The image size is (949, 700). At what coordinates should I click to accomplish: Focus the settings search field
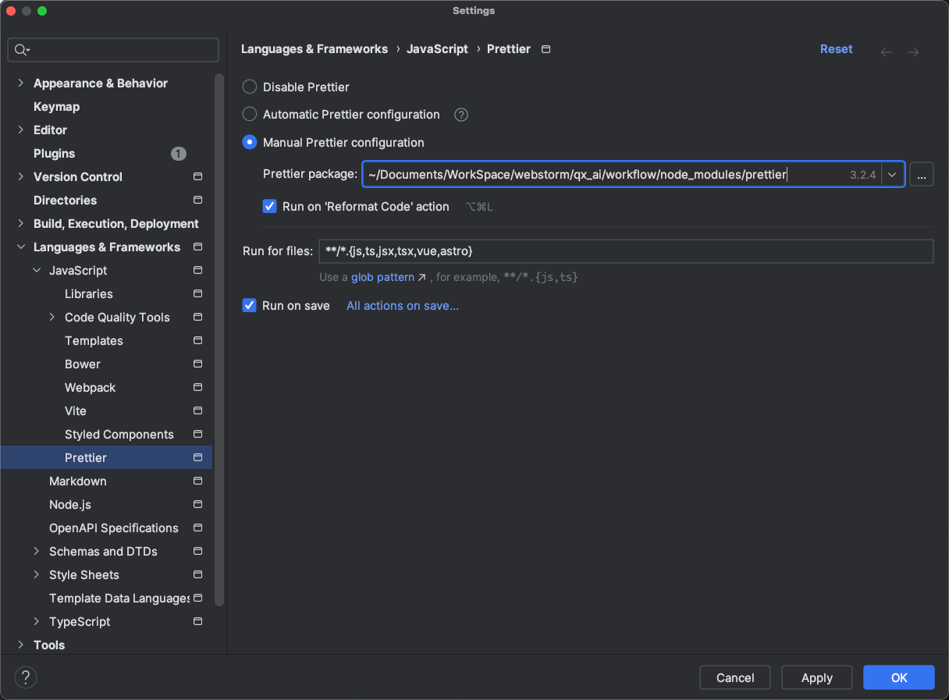pyautogui.click(x=113, y=50)
